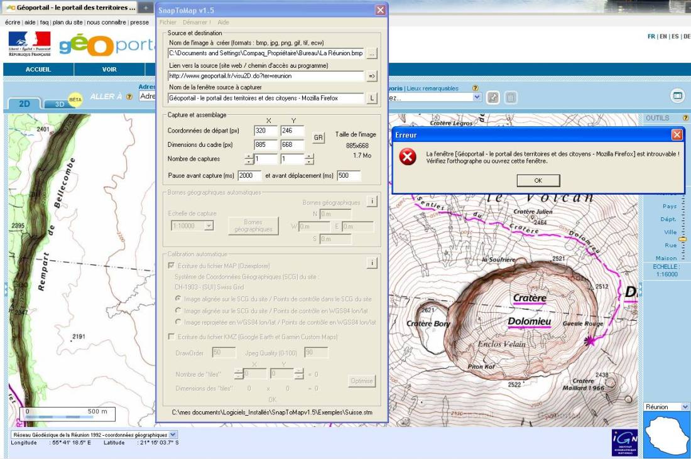This screenshot has width=691, height=459.
Task: Click the 'Bornes géographiques' button
Action: (253, 225)
